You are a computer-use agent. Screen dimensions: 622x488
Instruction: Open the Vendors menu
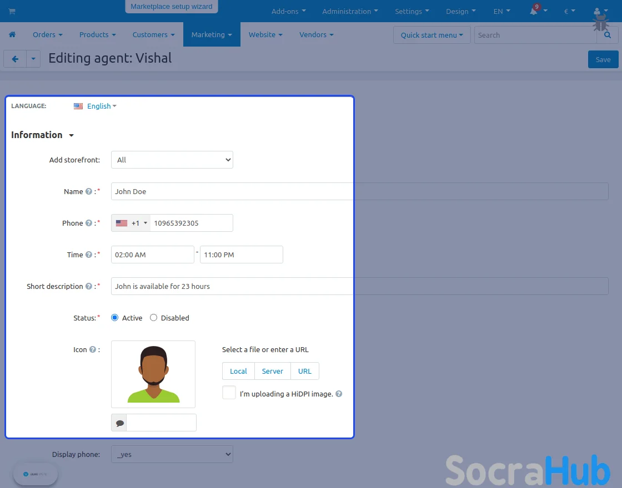tap(316, 34)
